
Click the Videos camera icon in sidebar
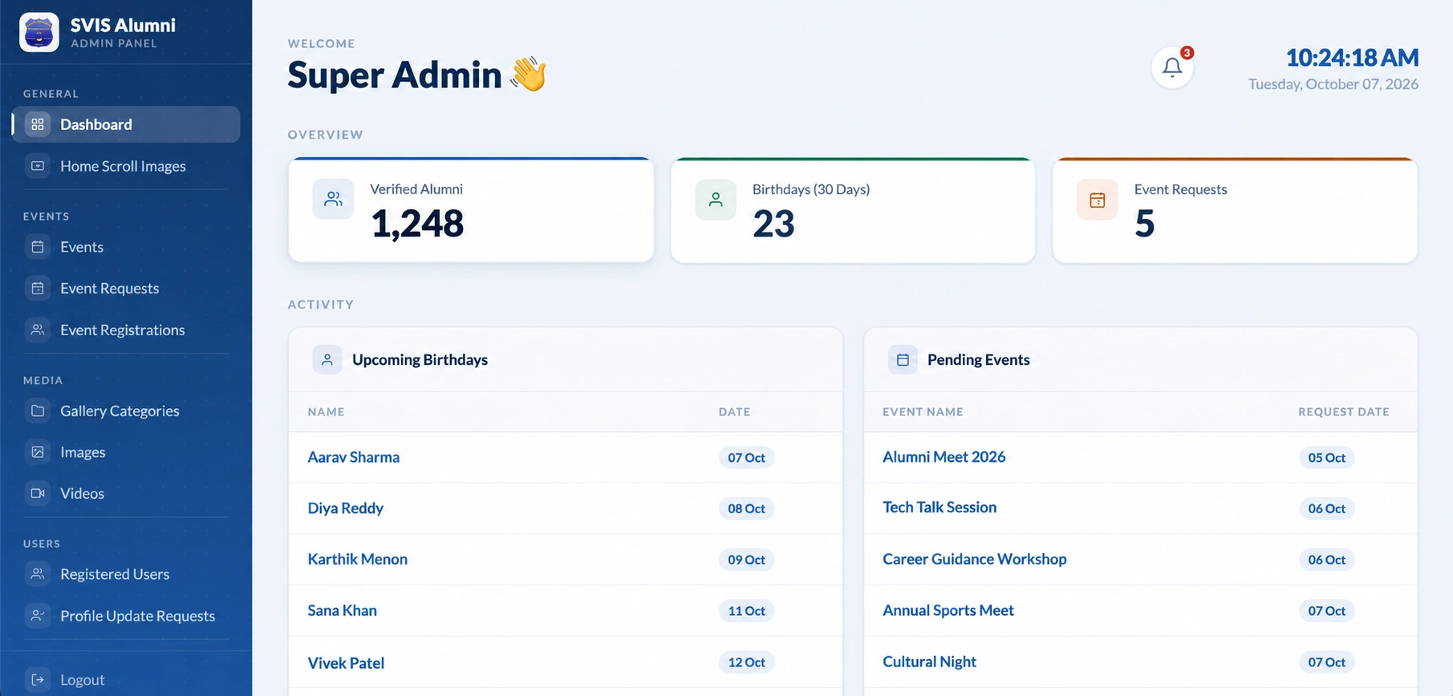point(38,493)
